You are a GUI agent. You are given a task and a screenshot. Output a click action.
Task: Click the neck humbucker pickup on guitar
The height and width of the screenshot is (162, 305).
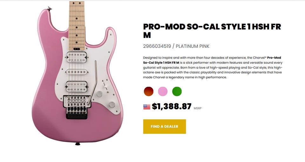77,57
